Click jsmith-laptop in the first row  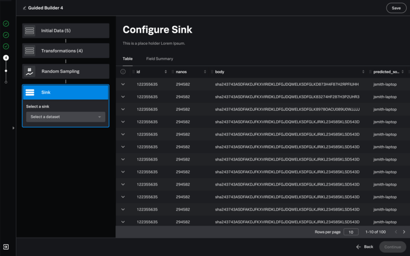tap(385, 84)
